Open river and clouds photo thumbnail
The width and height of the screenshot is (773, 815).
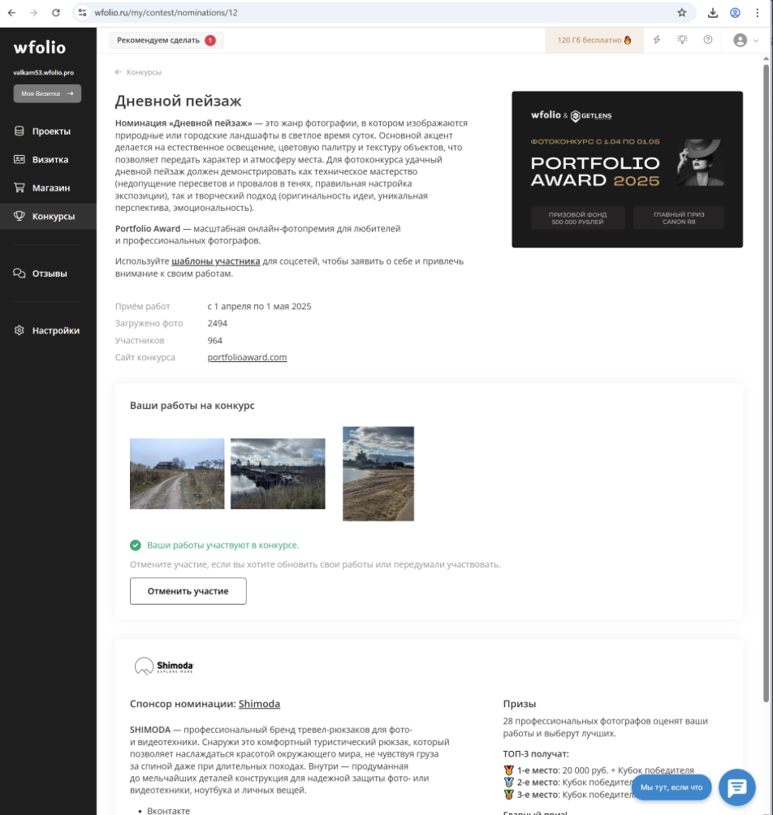click(278, 473)
